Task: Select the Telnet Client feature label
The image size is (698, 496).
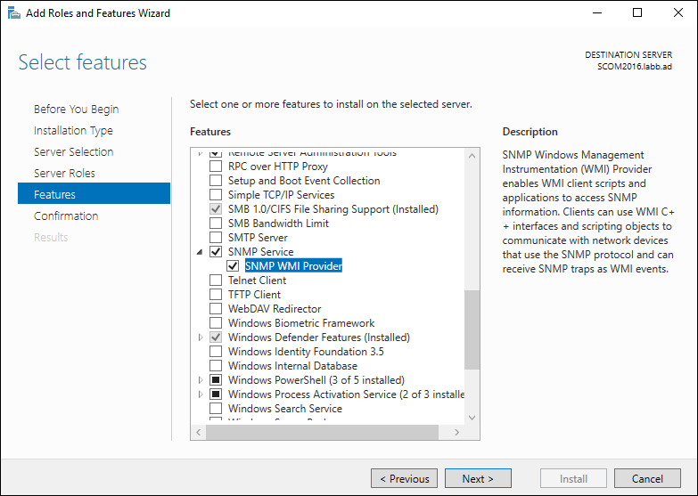Action: click(258, 281)
